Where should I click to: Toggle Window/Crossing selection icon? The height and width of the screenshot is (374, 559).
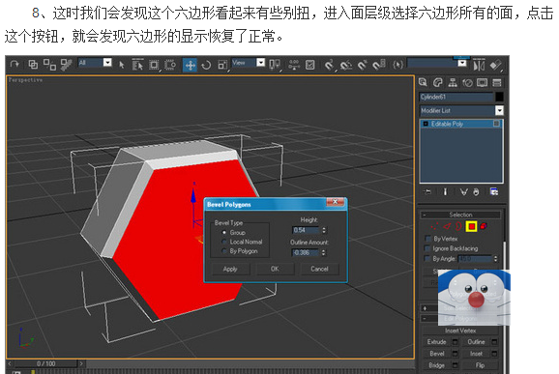pyautogui.click(x=170, y=65)
